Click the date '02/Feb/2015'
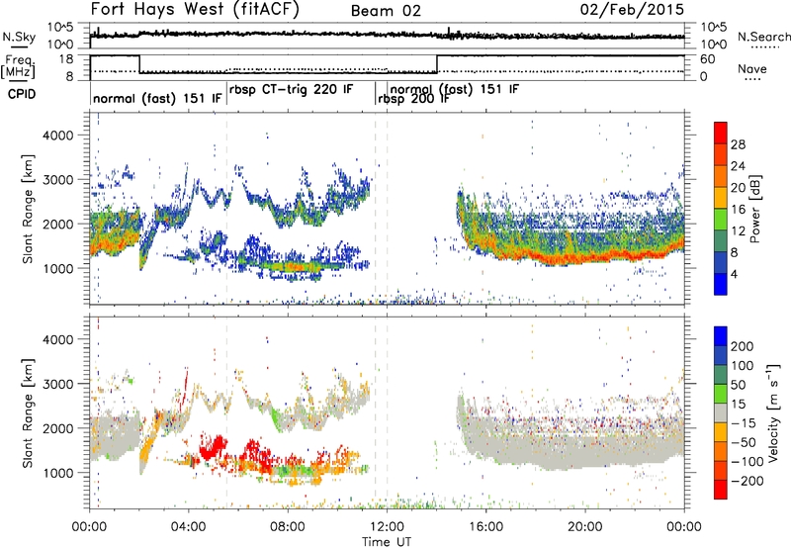 point(632,10)
